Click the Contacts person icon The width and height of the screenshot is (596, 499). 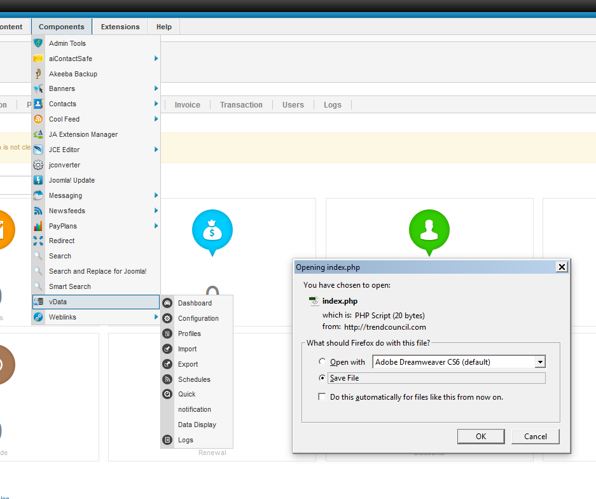pyautogui.click(x=38, y=104)
